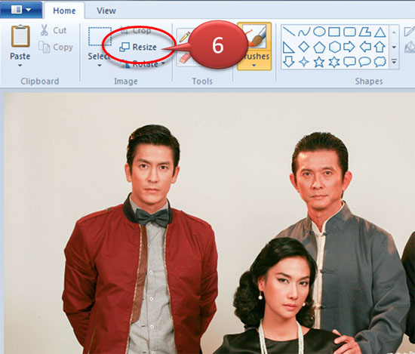415x354 pixels.
Task: Select the Rounded rectangular callout shape
Action: (x=349, y=62)
